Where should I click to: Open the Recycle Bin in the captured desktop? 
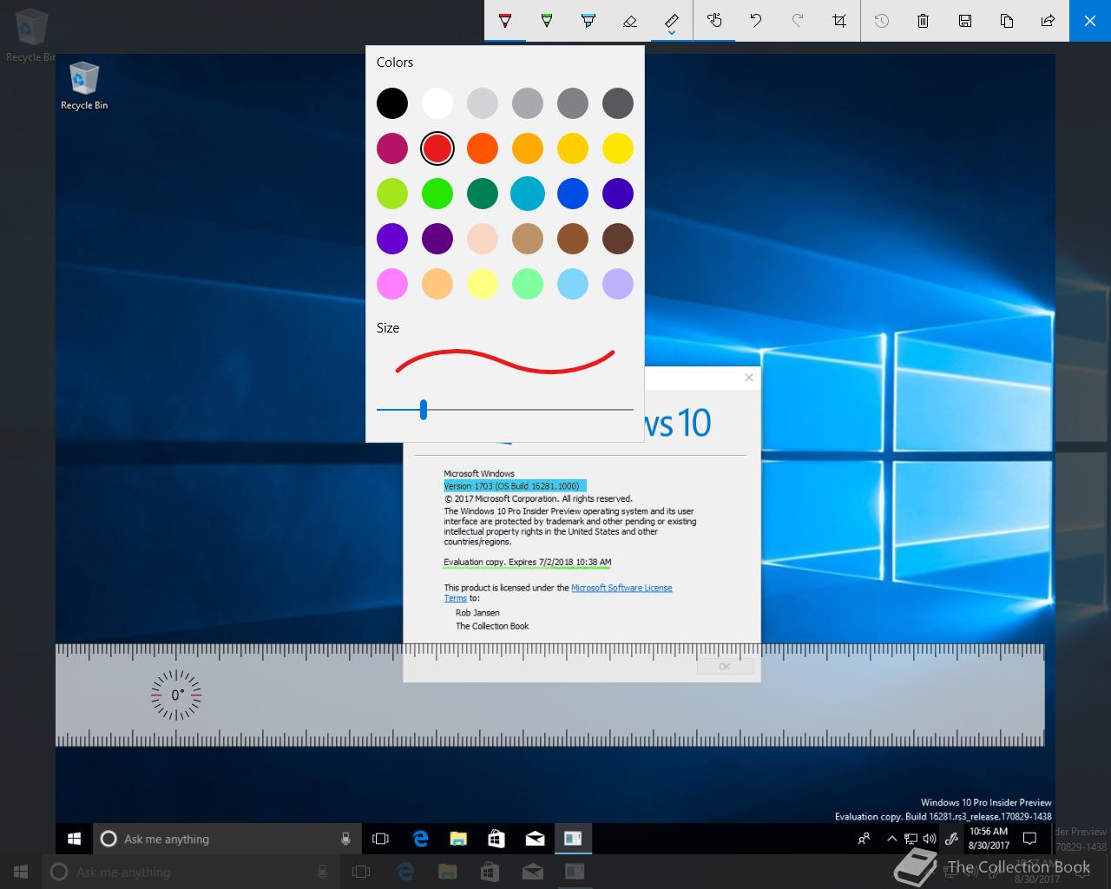[x=84, y=86]
